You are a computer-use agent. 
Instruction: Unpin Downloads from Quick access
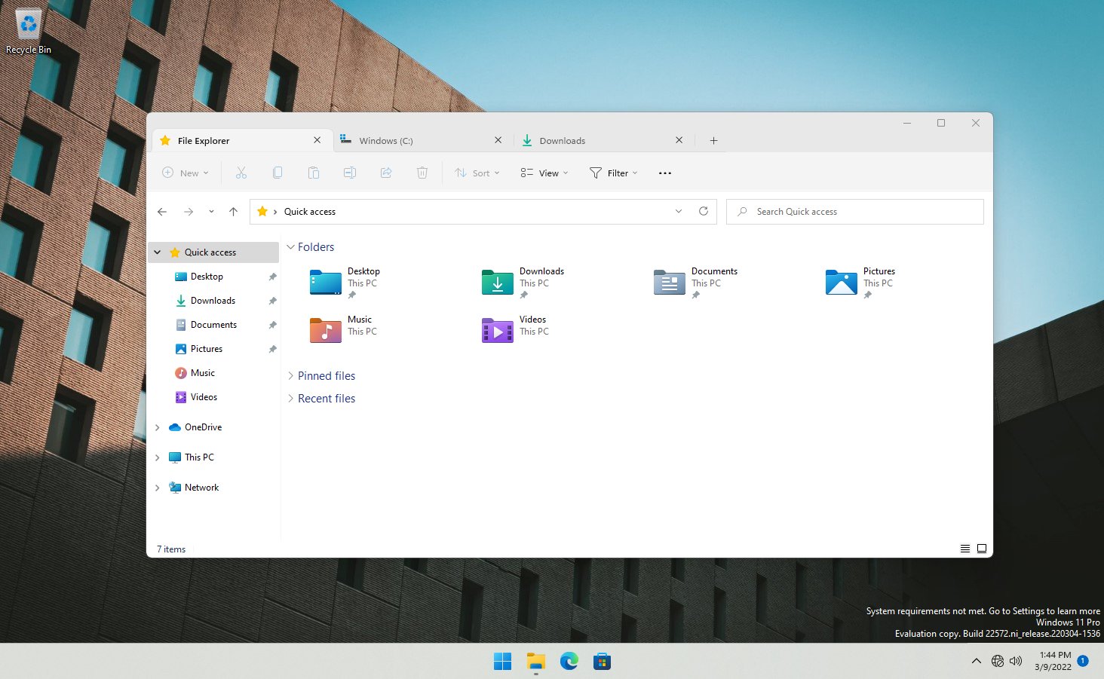coord(271,301)
